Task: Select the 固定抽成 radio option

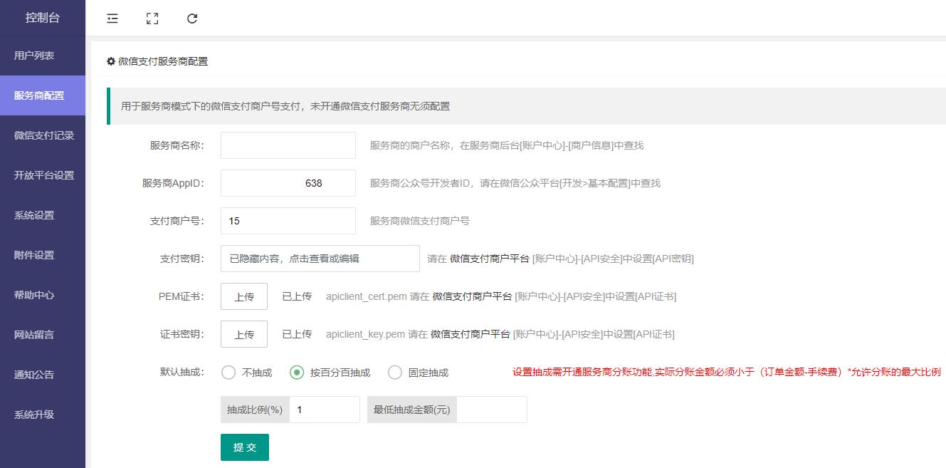Action: pyautogui.click(x=395, y=373)
